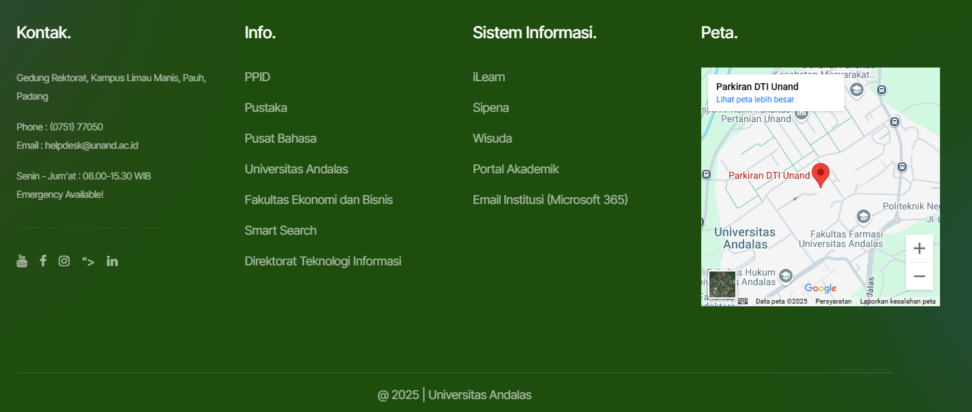Open the Instagram social icon

coord(64,261)
